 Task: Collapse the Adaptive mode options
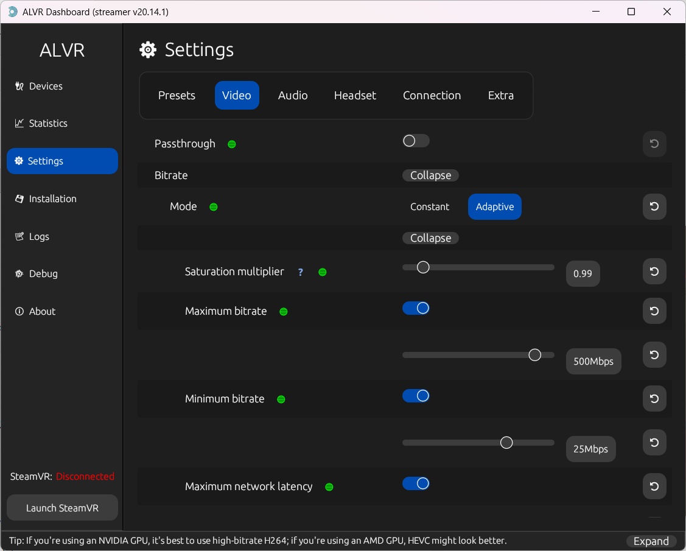[430, 238]
